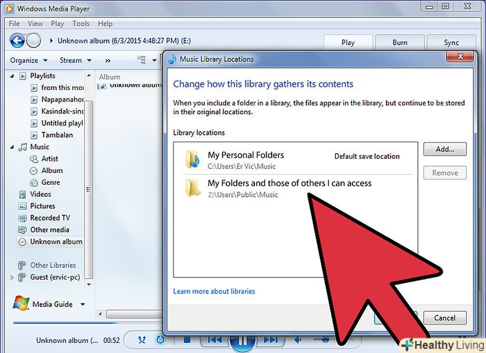Open view options dropdown arrow
This screenshot has height=353, width=486.
point(154,61)
